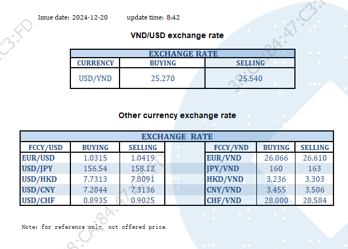Click the Other currency exchange rate heading

[x=177, y=116]
